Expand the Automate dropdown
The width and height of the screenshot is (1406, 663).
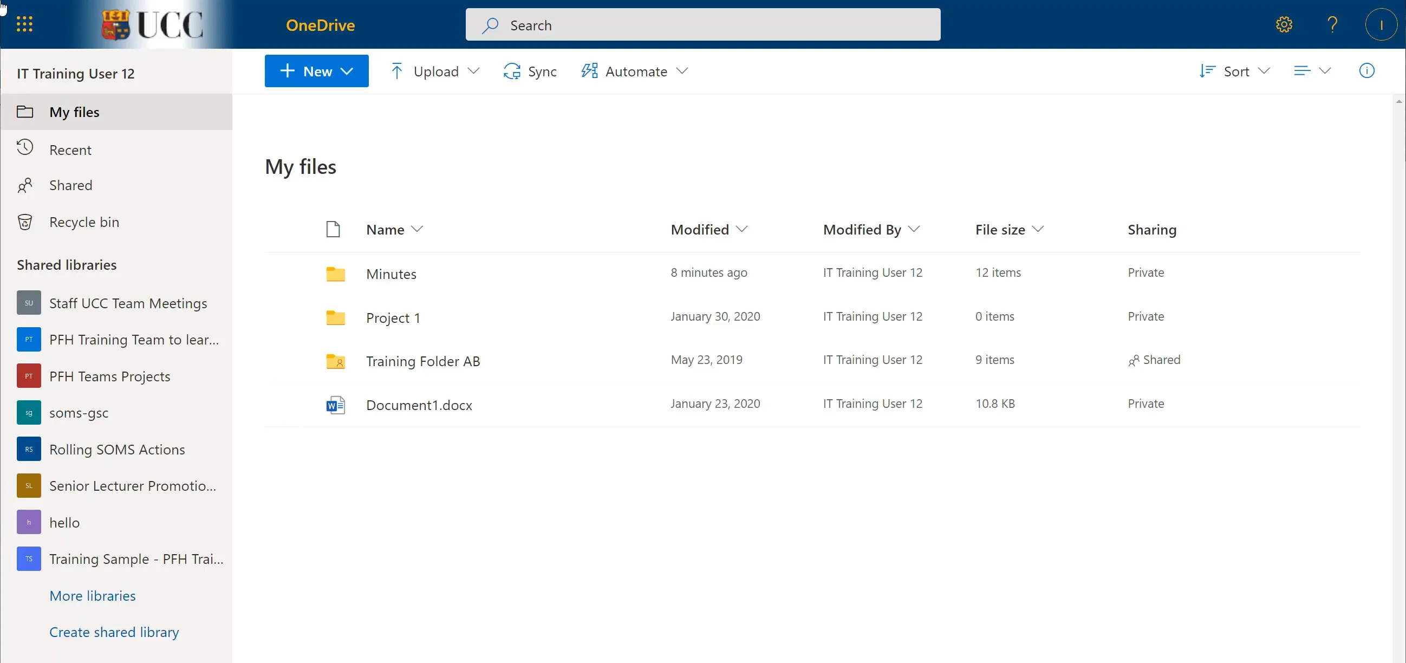coord(682,71)
